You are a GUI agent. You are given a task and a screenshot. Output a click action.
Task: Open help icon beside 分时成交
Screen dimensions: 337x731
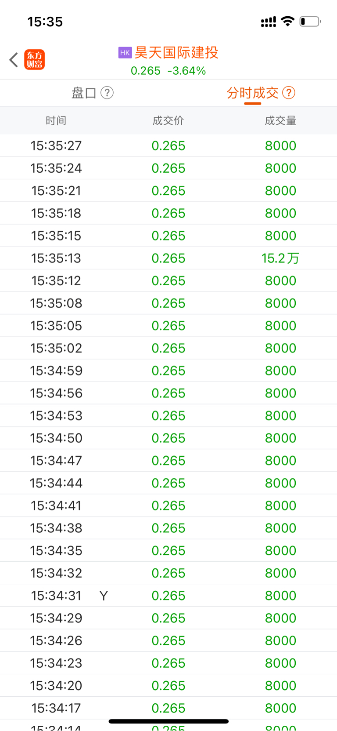289,93
